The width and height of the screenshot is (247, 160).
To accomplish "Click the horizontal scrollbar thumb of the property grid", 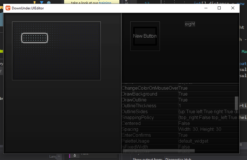I will click(x=159, y=151).
